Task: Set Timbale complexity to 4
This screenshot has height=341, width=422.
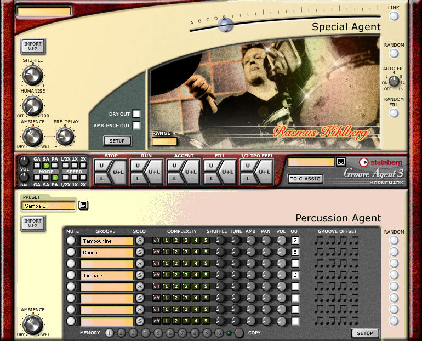Action: click(196, 275)
